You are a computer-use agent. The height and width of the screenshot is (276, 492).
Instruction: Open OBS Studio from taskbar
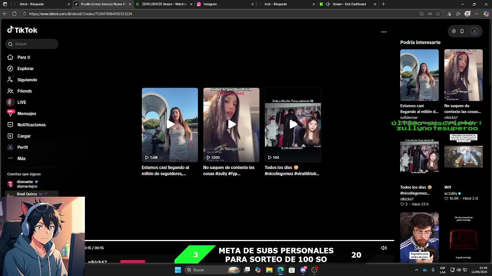click(314, 270)
